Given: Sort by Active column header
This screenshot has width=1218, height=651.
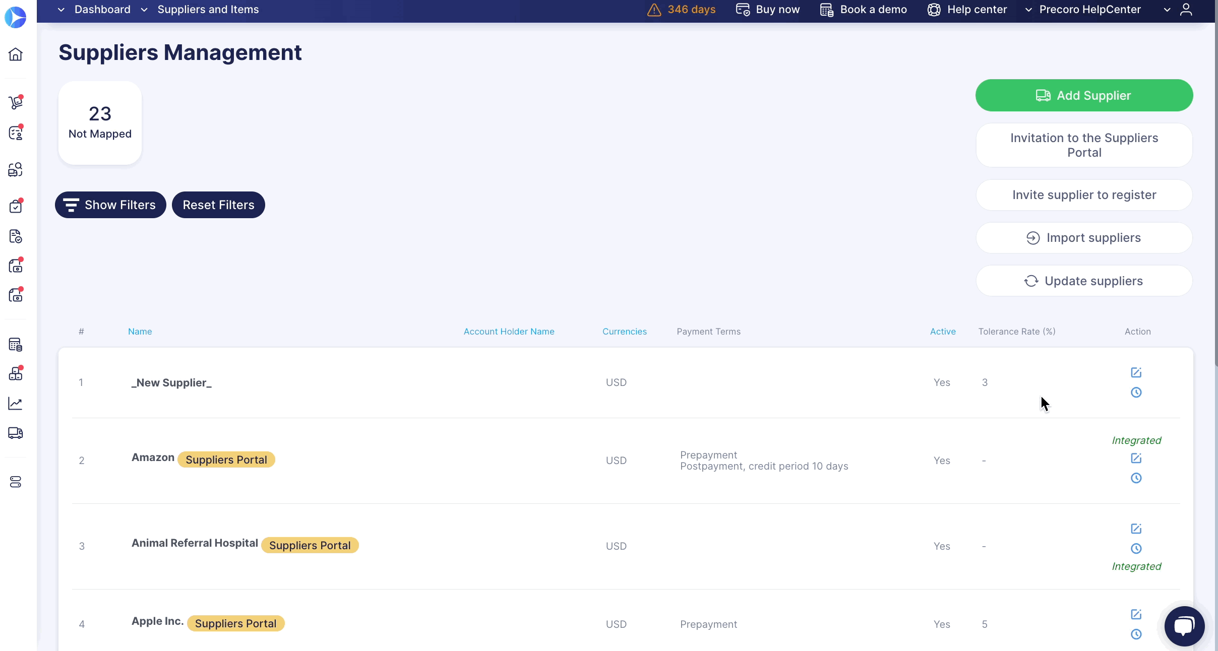Looking at the screenshot, I should (x=943, y=332).
